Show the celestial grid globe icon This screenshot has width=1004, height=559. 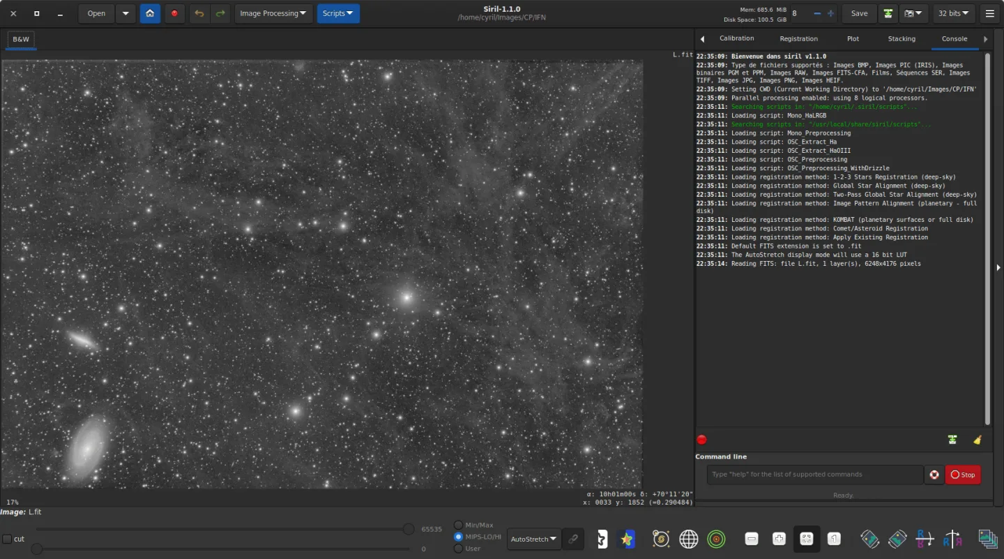click(689, 539)
